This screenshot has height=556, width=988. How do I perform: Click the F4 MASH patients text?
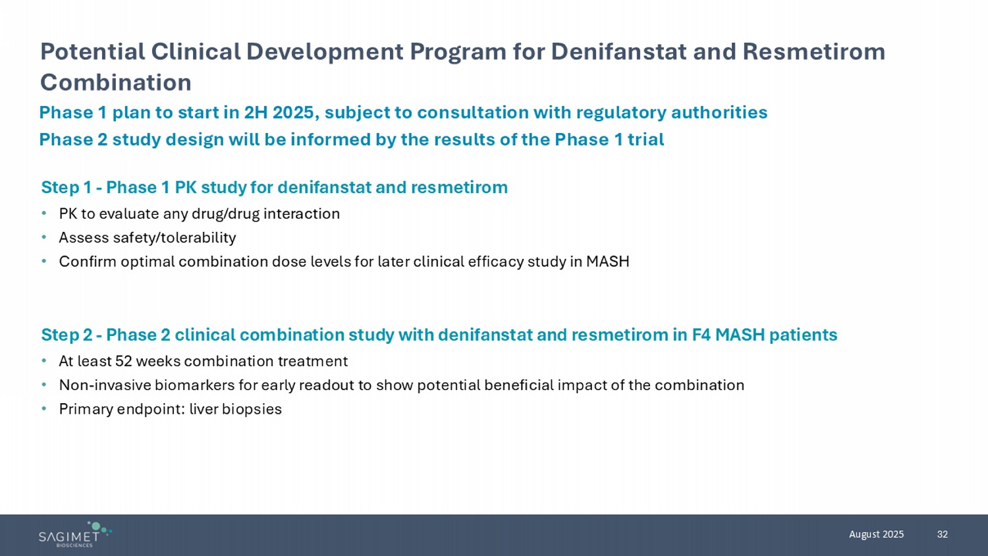(x=764, y=335)
